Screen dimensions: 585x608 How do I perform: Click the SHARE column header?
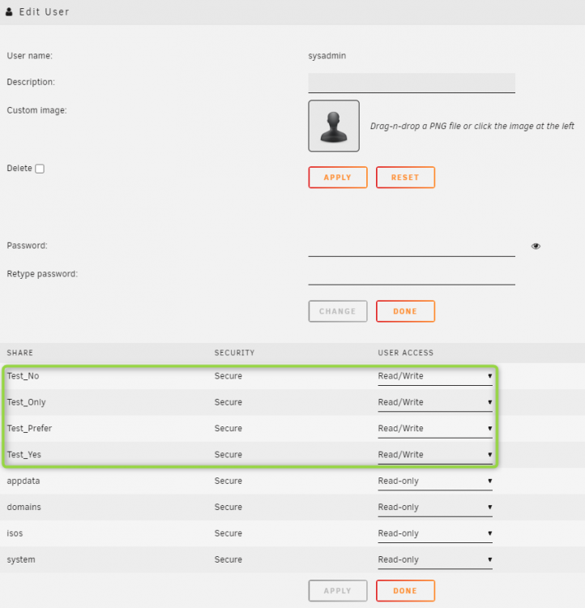(x=19, y=353)
